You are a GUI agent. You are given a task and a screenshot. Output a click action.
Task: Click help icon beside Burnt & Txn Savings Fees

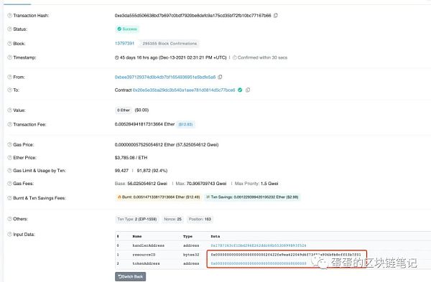coord(9,198)
